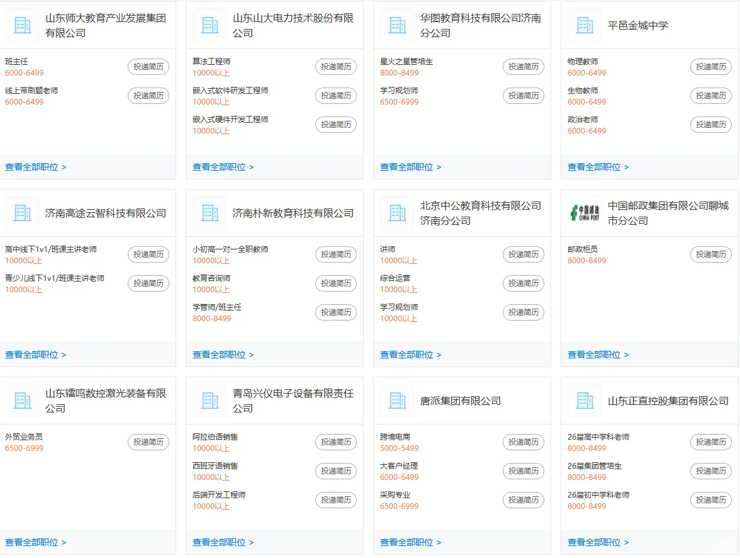Open company name 山东正直控股集团有限公司
The image size is (740, 558).
[x=668, y=401]
